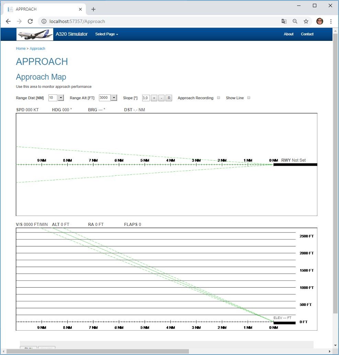The image size is (339, 355).
Task: Open the Chrome three-dot menu
Action: coord(331,21)
